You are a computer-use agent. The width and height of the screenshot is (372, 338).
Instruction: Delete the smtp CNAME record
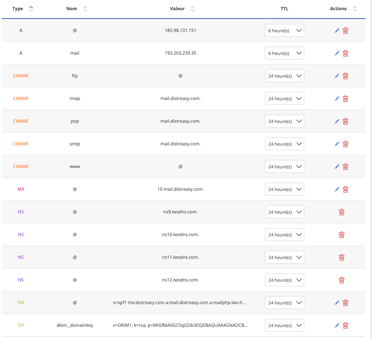pos(345,144)
